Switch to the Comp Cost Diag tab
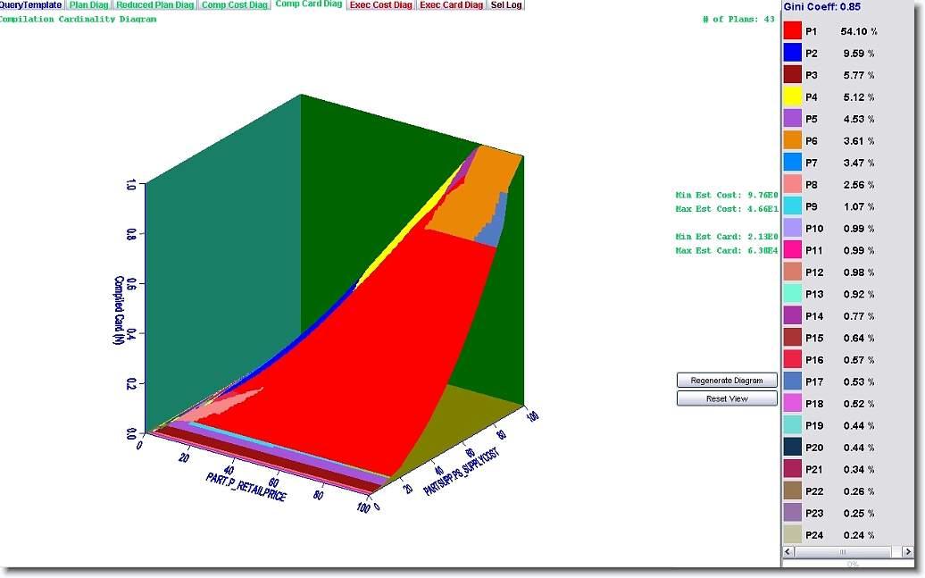 (235, 5)
